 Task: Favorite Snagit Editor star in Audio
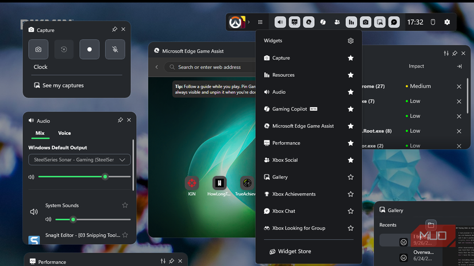(125, 234)
